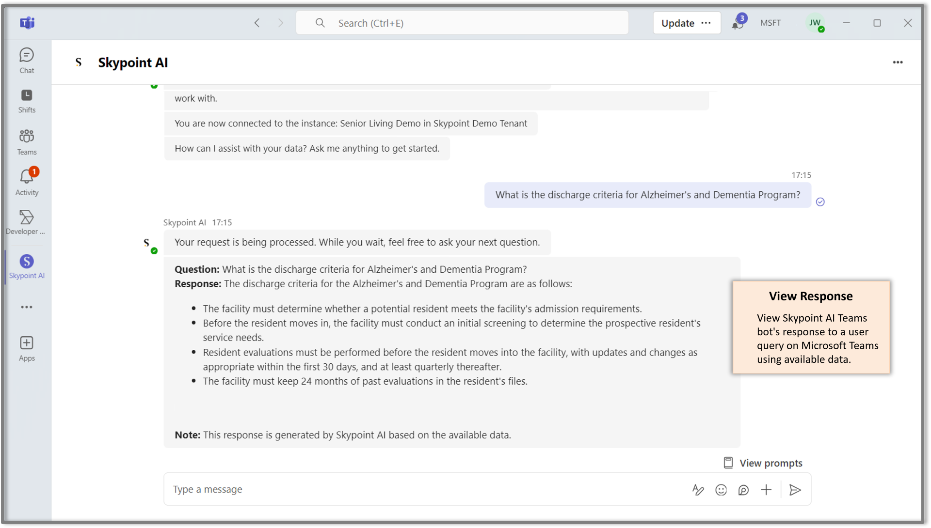931x528 pixels.
Task: Click View prompts
Action: [x=763, y=463]
